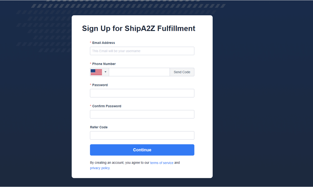Click the United States flag icon
The height and width of the screenshot is (187, 313).
(x=96, y=72)
